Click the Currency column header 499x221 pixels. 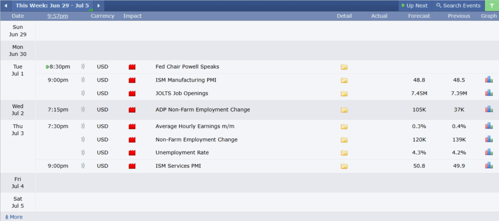tap(102, 16)
